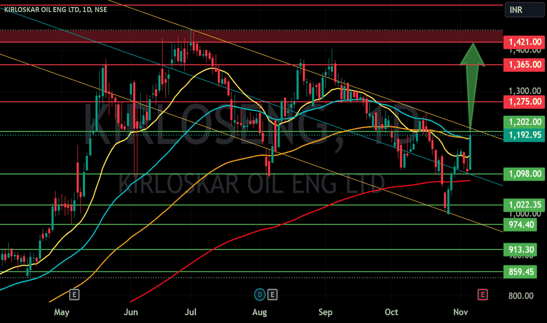Image resolution: width=547 pixels, height=323 pixels.
Task: Select the dark red supply zone rectangle
Action: click(251, 36)
